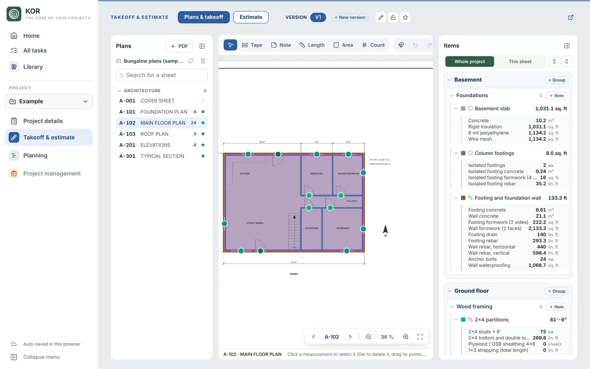Zoom in on the plan view

pyautogui.click(x=406, y=337)
